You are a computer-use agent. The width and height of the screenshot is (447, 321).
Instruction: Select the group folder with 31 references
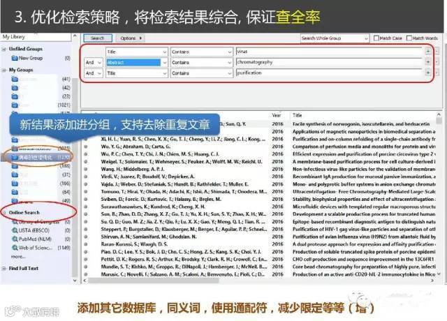tap(40, 174)
